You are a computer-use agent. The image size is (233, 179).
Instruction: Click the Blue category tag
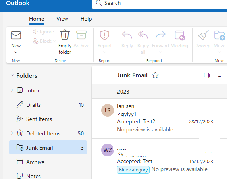133,170
